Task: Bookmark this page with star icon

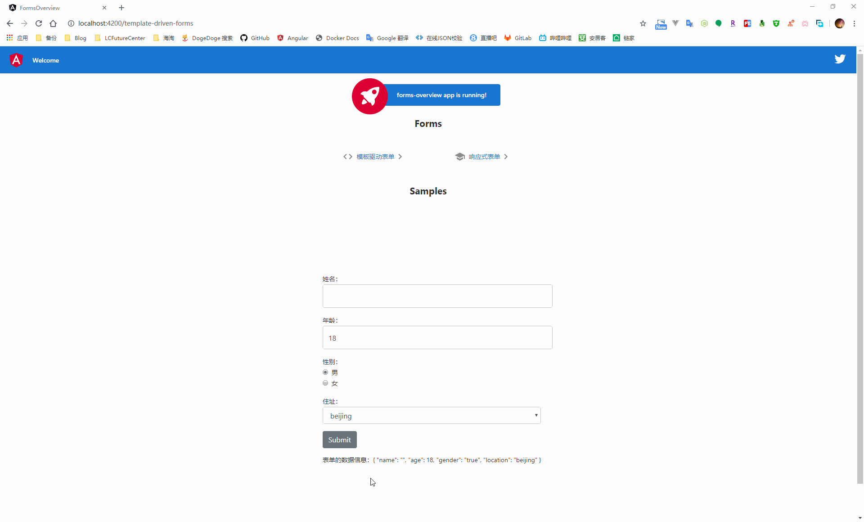Action: click(643, 23)
